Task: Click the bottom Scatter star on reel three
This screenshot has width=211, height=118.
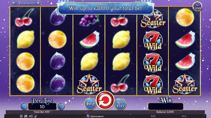Action: point(89,84)
